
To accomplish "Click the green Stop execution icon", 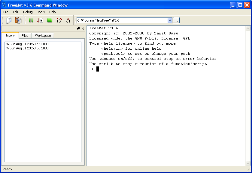I will tap(50, 20).
